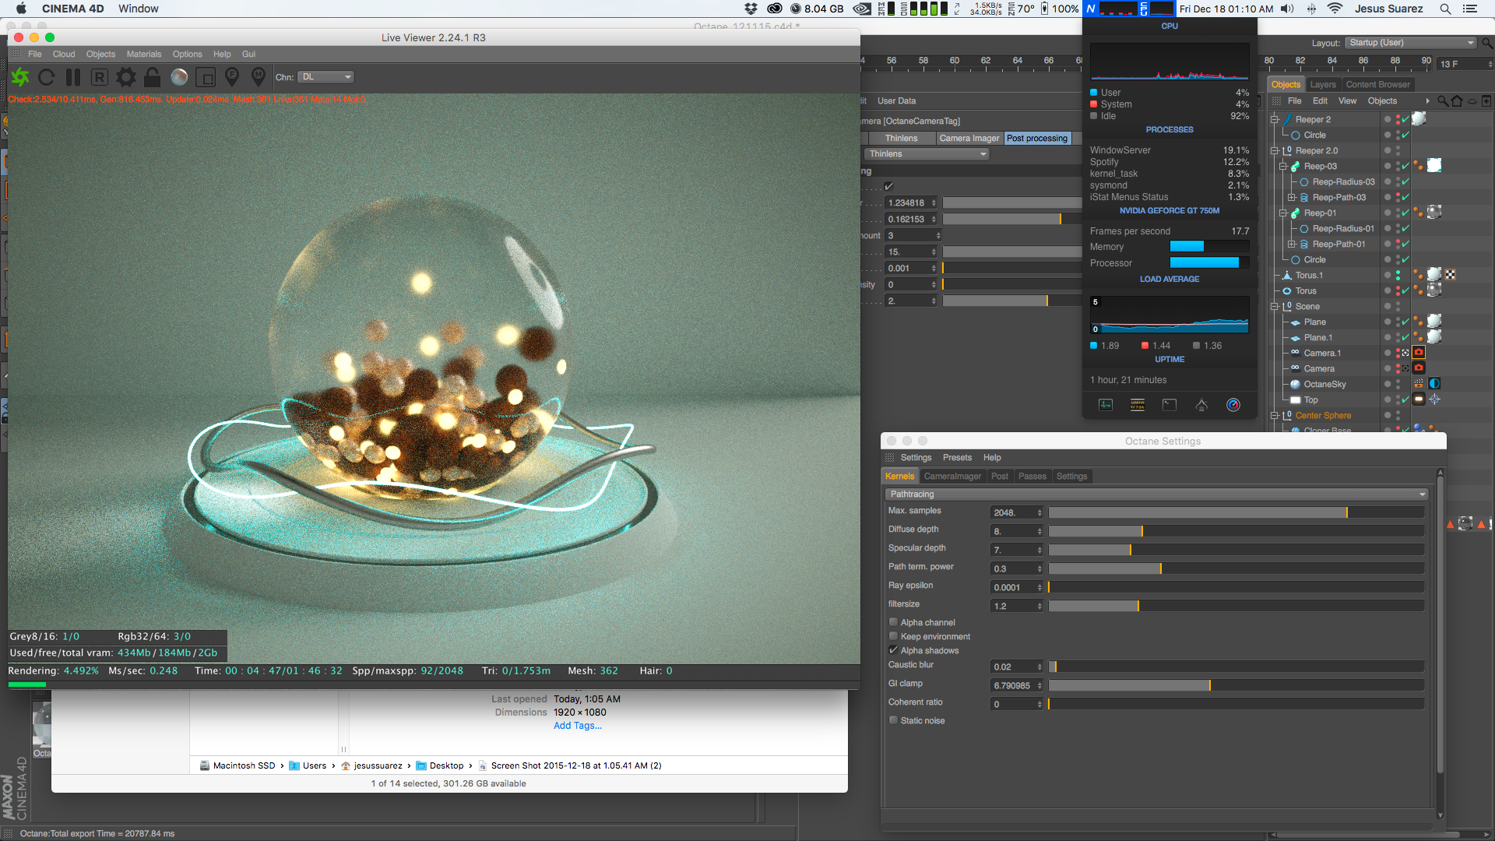Toggle the lock resolution padlock icon
Viewport: 1495px width, 841px height.
pos(153,77)
